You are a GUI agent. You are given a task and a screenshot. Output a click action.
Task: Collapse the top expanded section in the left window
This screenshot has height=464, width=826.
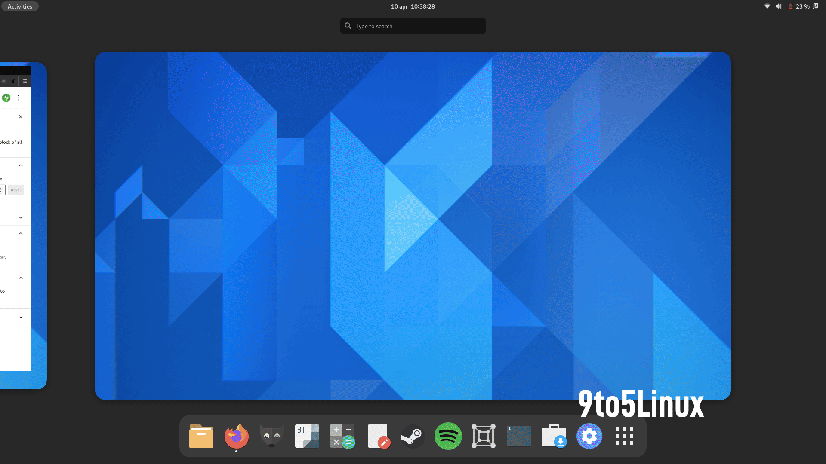coord(21,165)
